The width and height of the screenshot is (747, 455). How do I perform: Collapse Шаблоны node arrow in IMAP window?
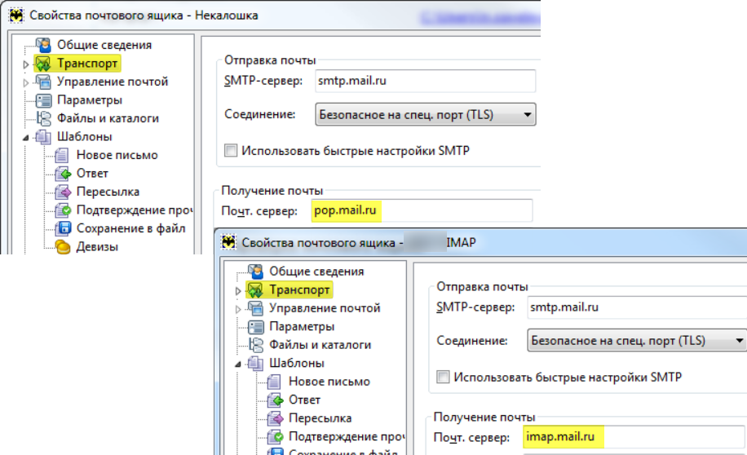point(238,364)
